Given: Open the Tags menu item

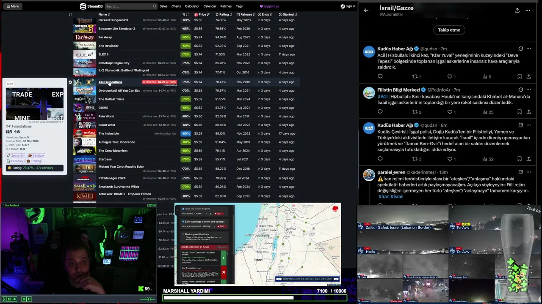Looking at the screenshot, I should click(x=239, y=6).
